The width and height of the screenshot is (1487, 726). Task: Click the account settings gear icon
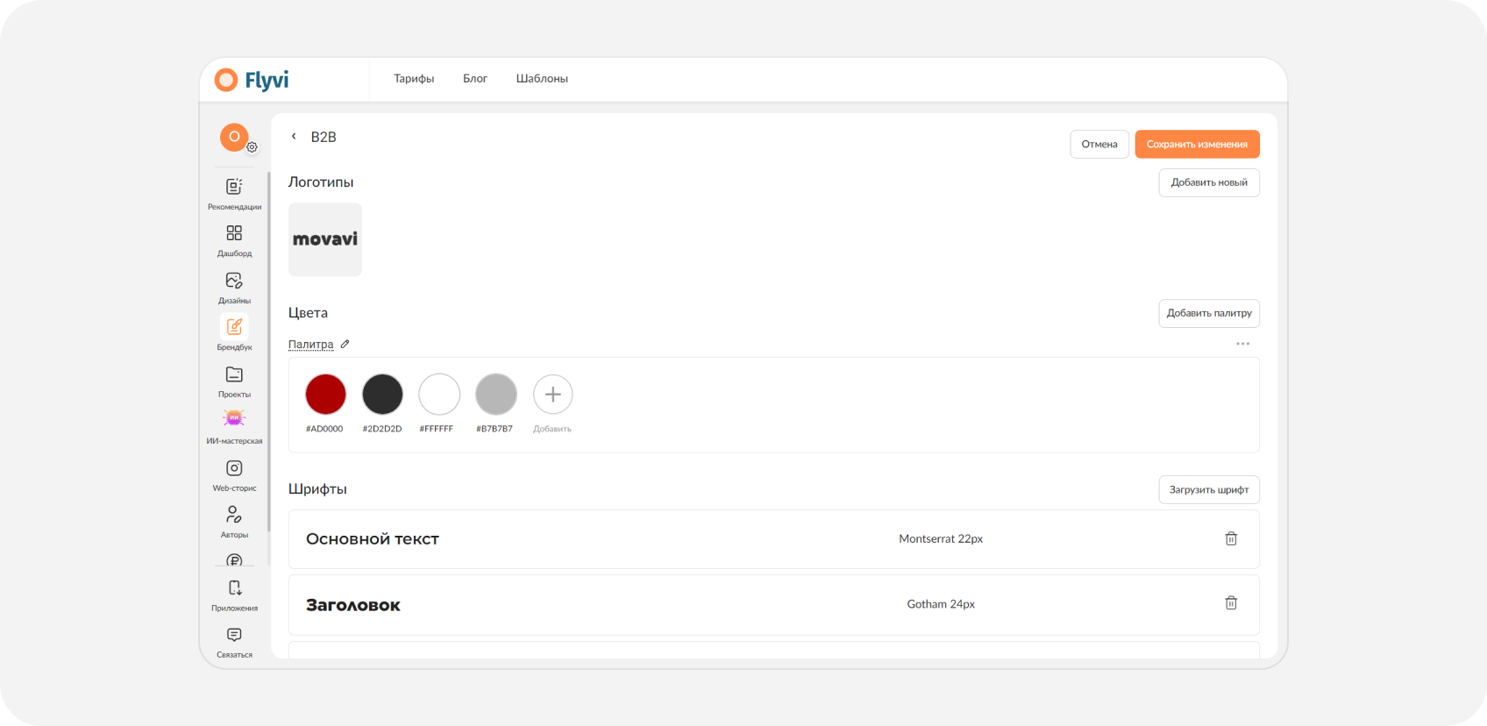[x=253, y=147]
